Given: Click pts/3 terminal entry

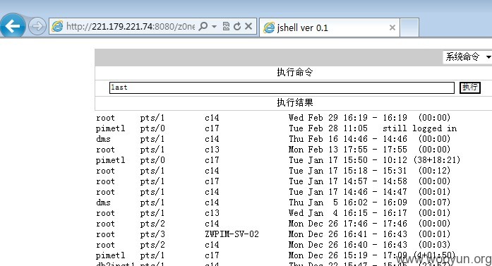Looking at the screenshot, I should click(x=152, y=234).
